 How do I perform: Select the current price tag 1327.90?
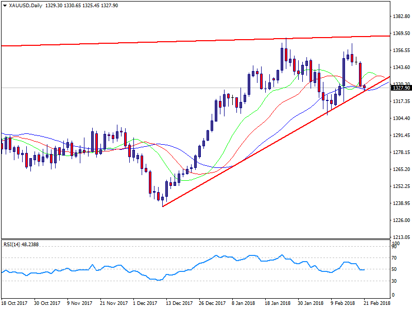click(400, 88)
